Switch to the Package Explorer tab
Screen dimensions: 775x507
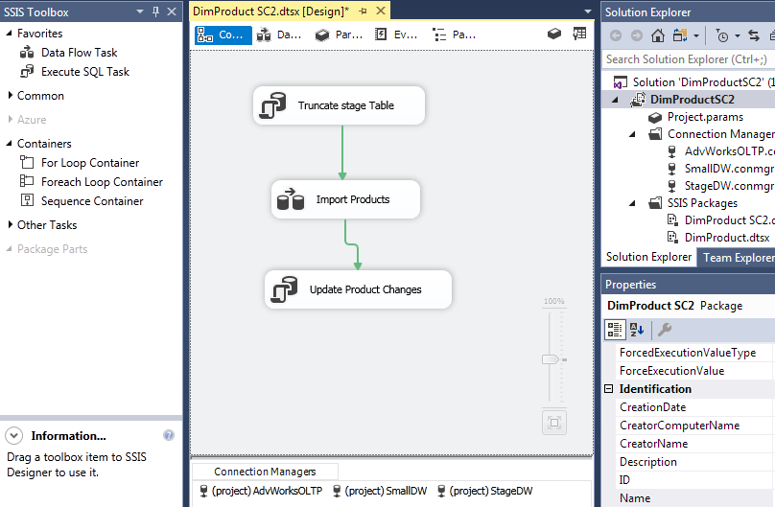[x=454, y=35]
